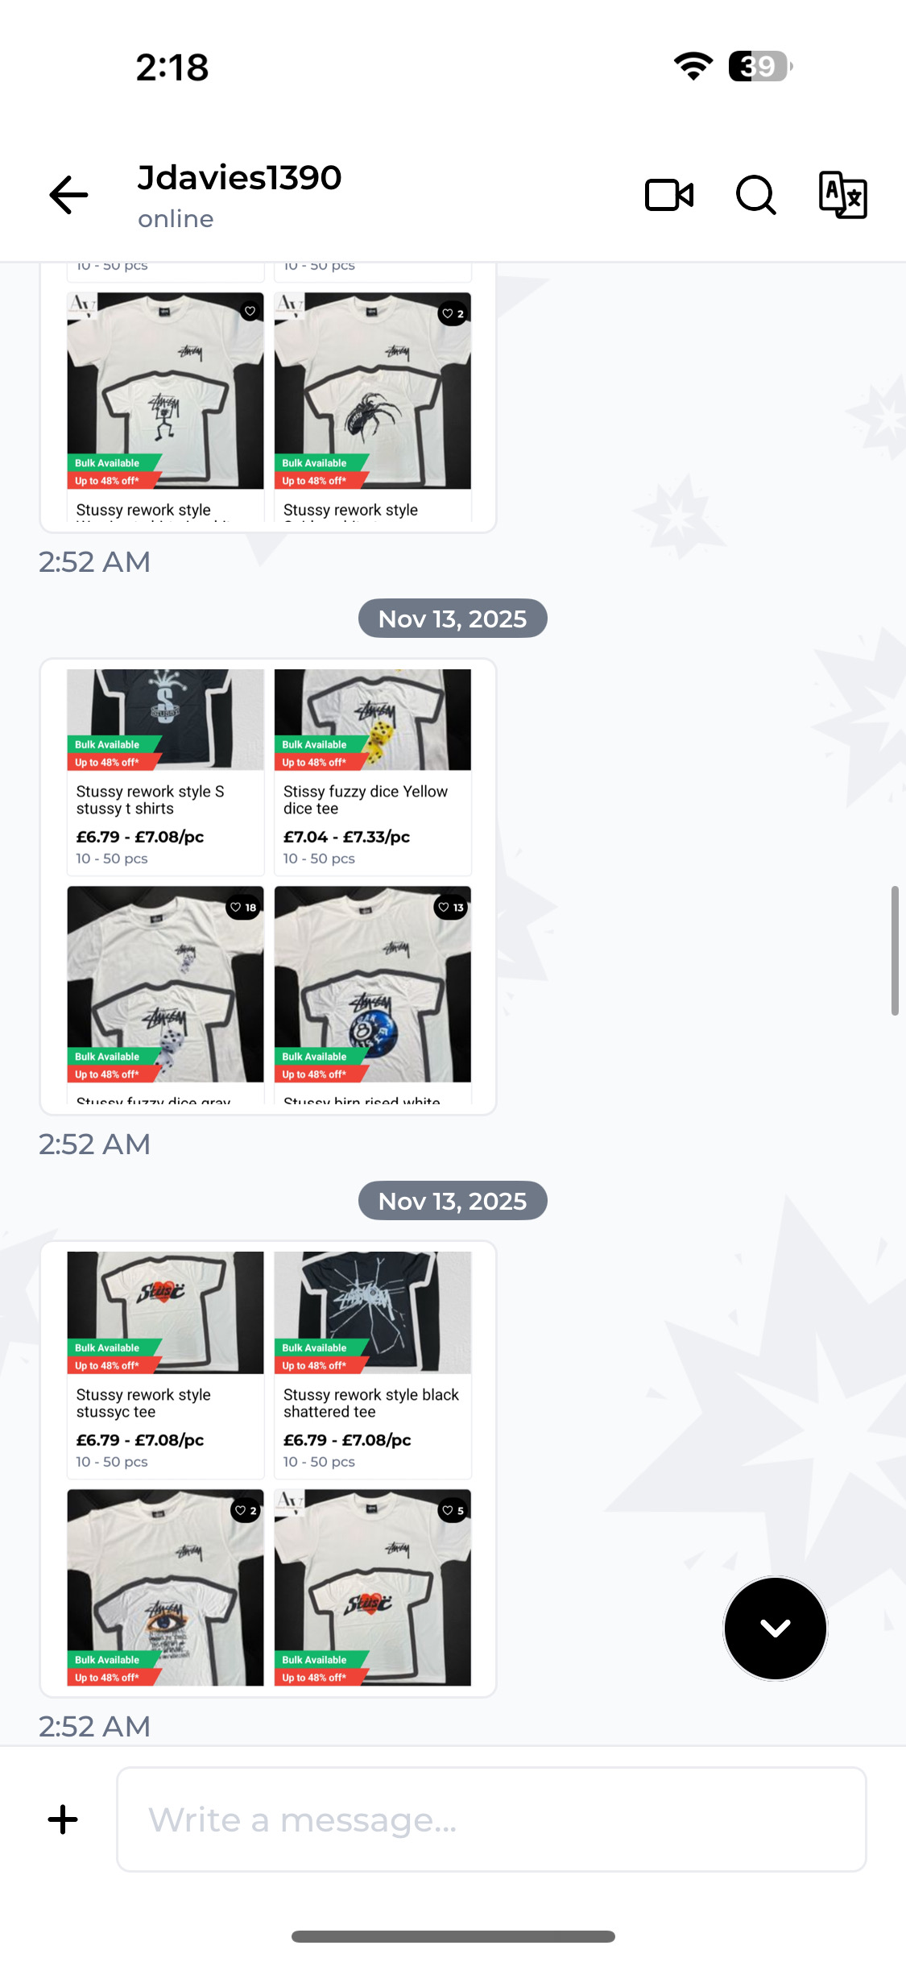Tap the heart on the spider graphic tee
Screen dimensions: 906x1962
pyautogui.click(x=453, y=314)
